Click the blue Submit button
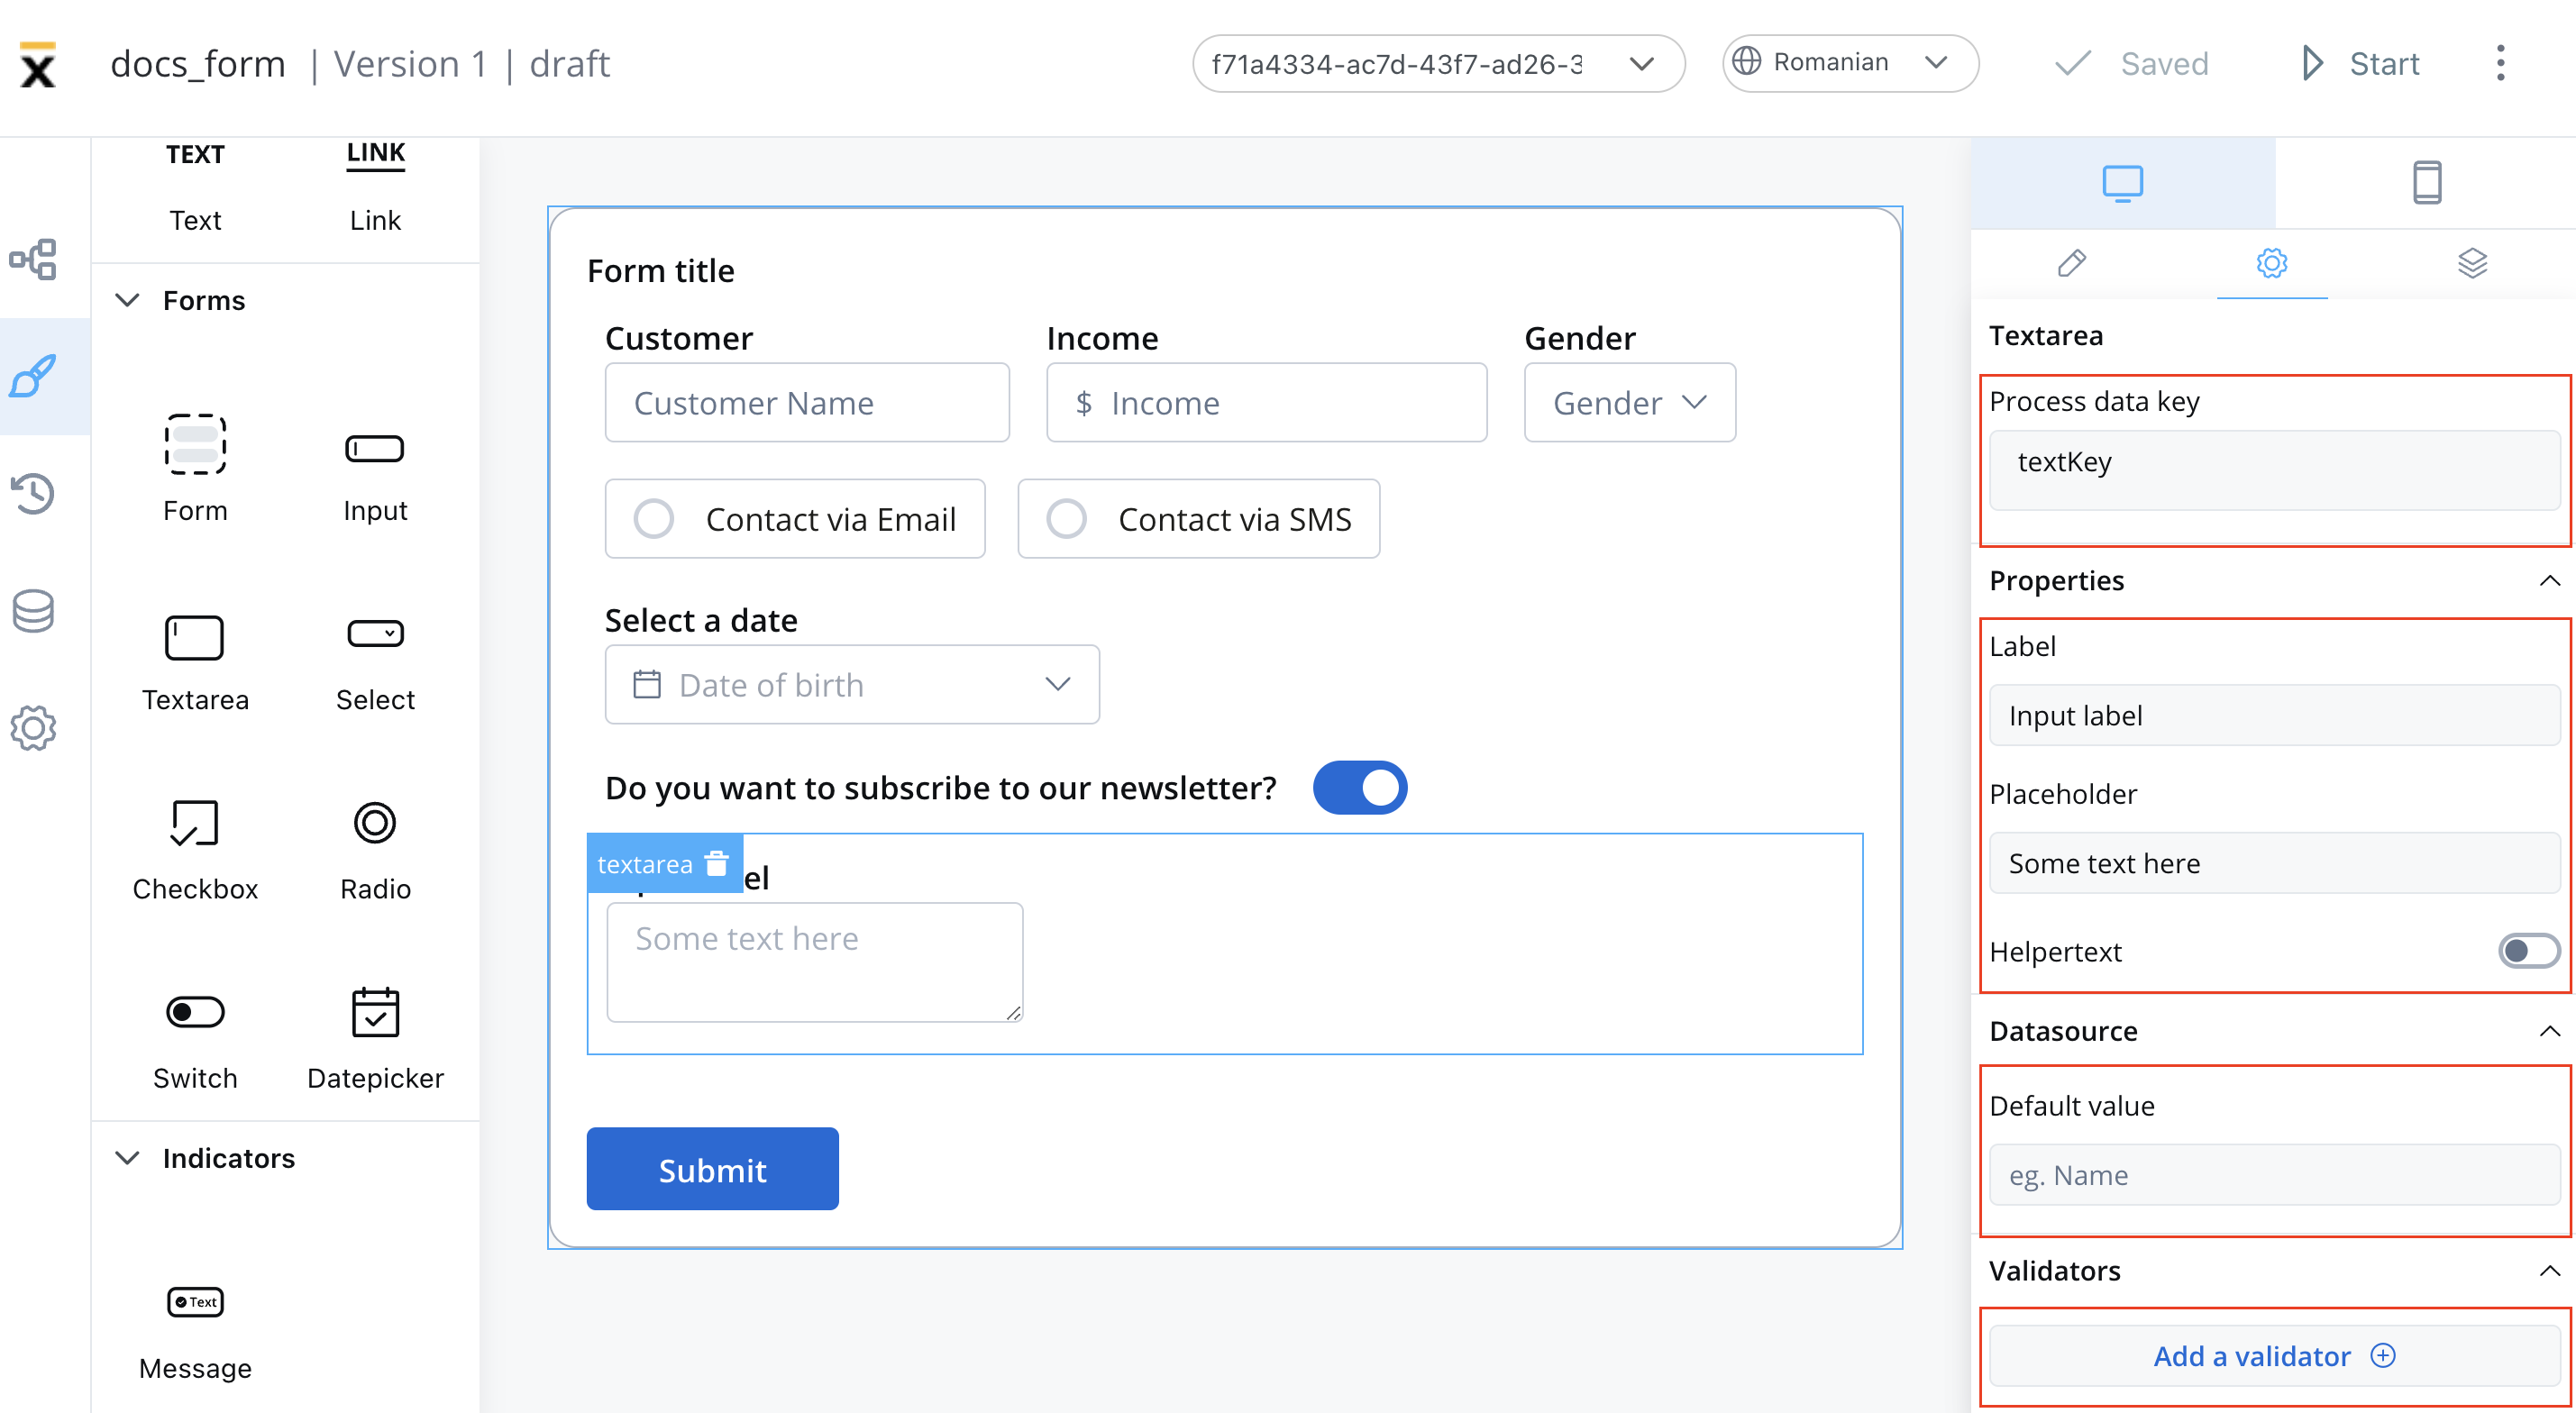This screenshot has height=1413, width=2576. 712,1169
